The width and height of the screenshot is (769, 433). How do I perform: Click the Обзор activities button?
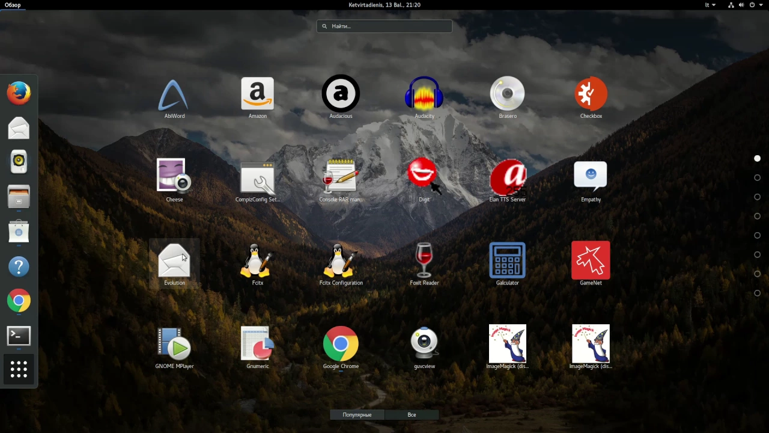click(x=13, y=5)
